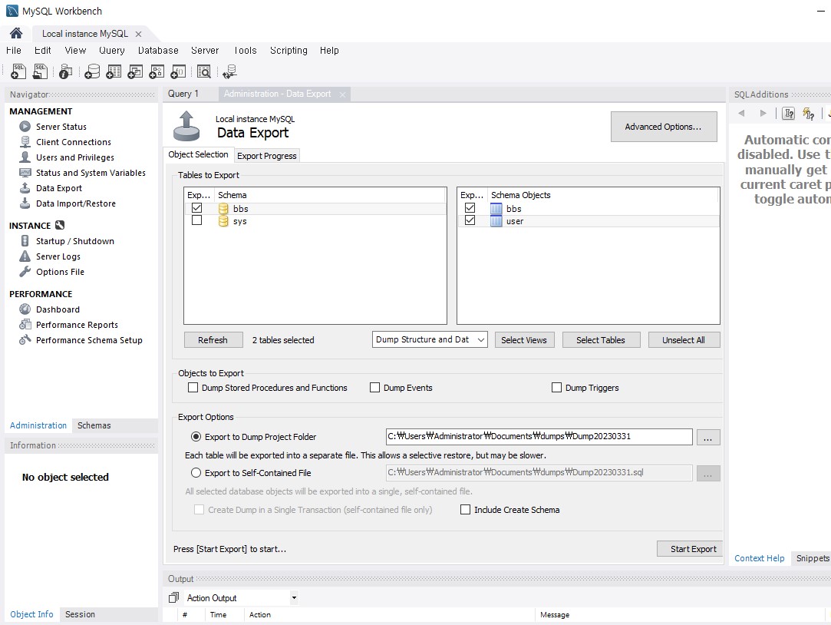This screenshot has width=831, height=625.
Task: Open Client Connections in Navigator
Action: point(73,142)
